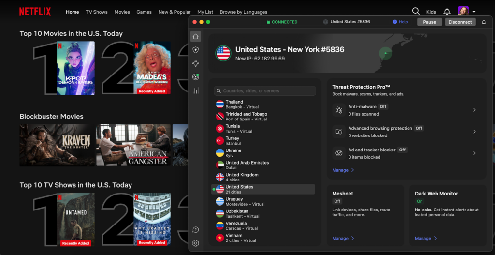This screenshot has height=255, width=495.
Task: Open Netflix Home tab
Action: (73, 12)
